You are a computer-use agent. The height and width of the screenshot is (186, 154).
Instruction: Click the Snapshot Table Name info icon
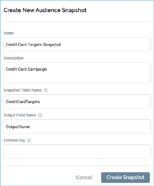(x=46, y=90)
